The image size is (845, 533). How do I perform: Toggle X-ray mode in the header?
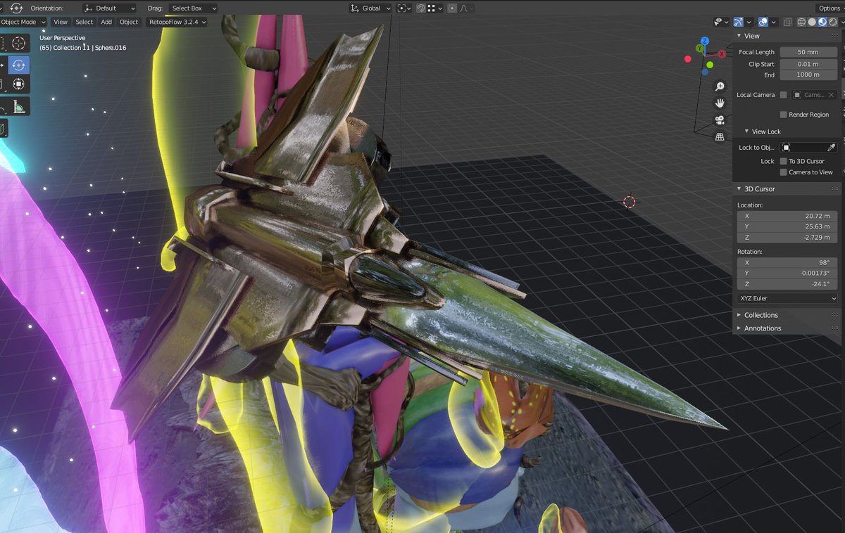point(789,22)
